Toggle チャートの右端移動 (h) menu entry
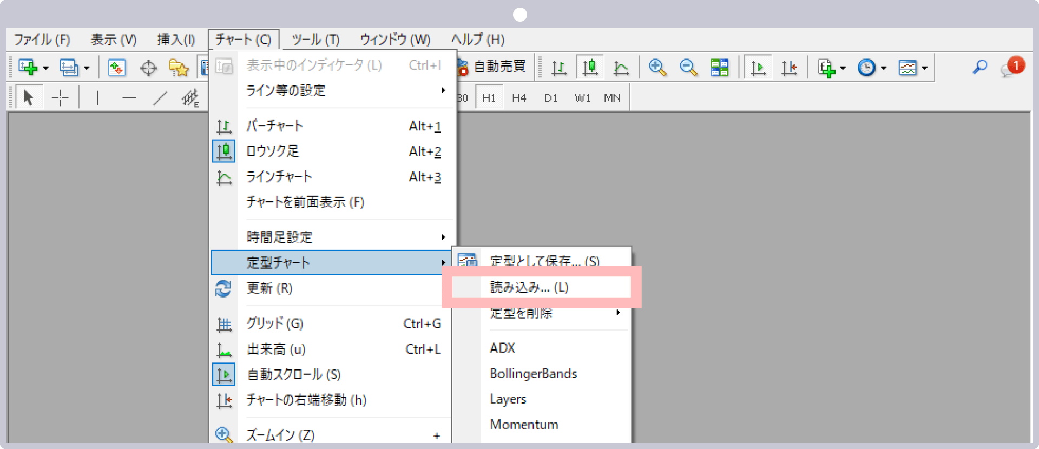 pos(331,400)
